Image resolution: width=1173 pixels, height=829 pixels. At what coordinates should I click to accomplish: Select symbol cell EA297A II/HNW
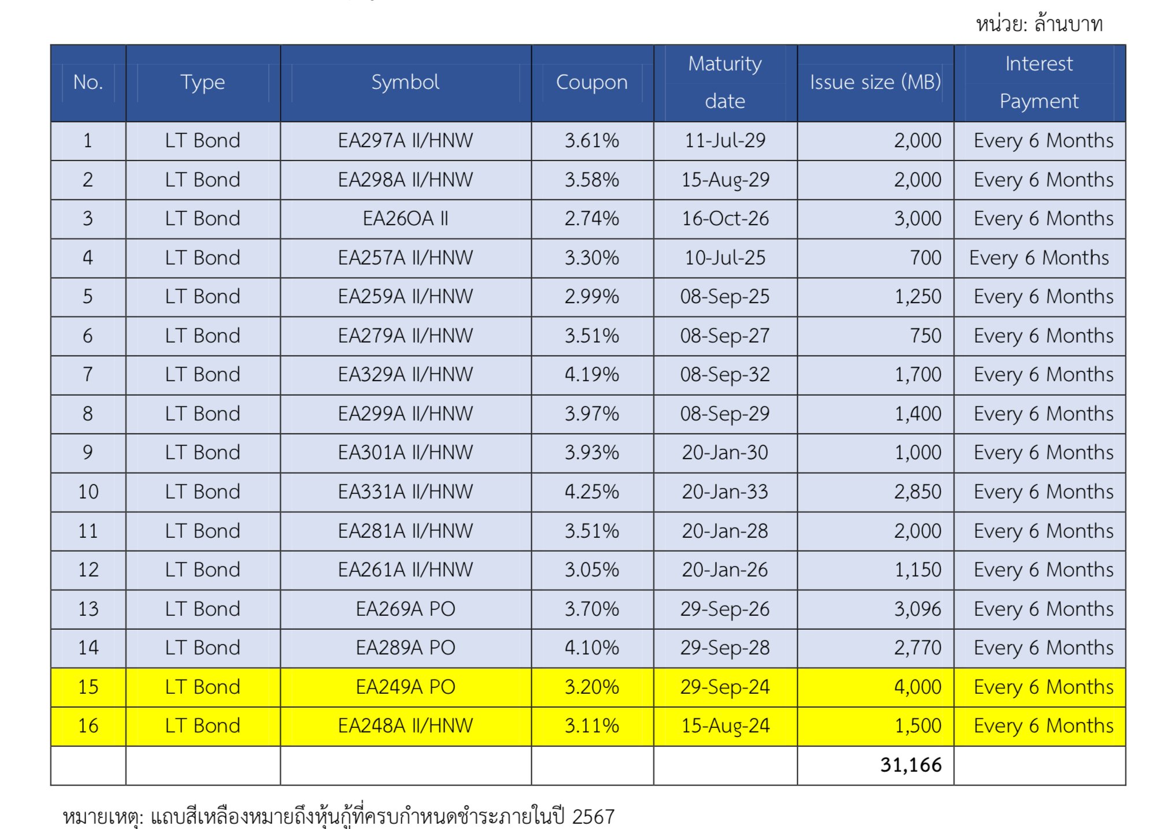click(x=405, y=141)
